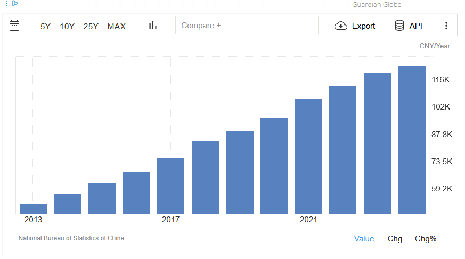This screenshot has width=465, height=259.
Task: Click the AdChoices play triangle icon
Action: (x=15, y=3)
